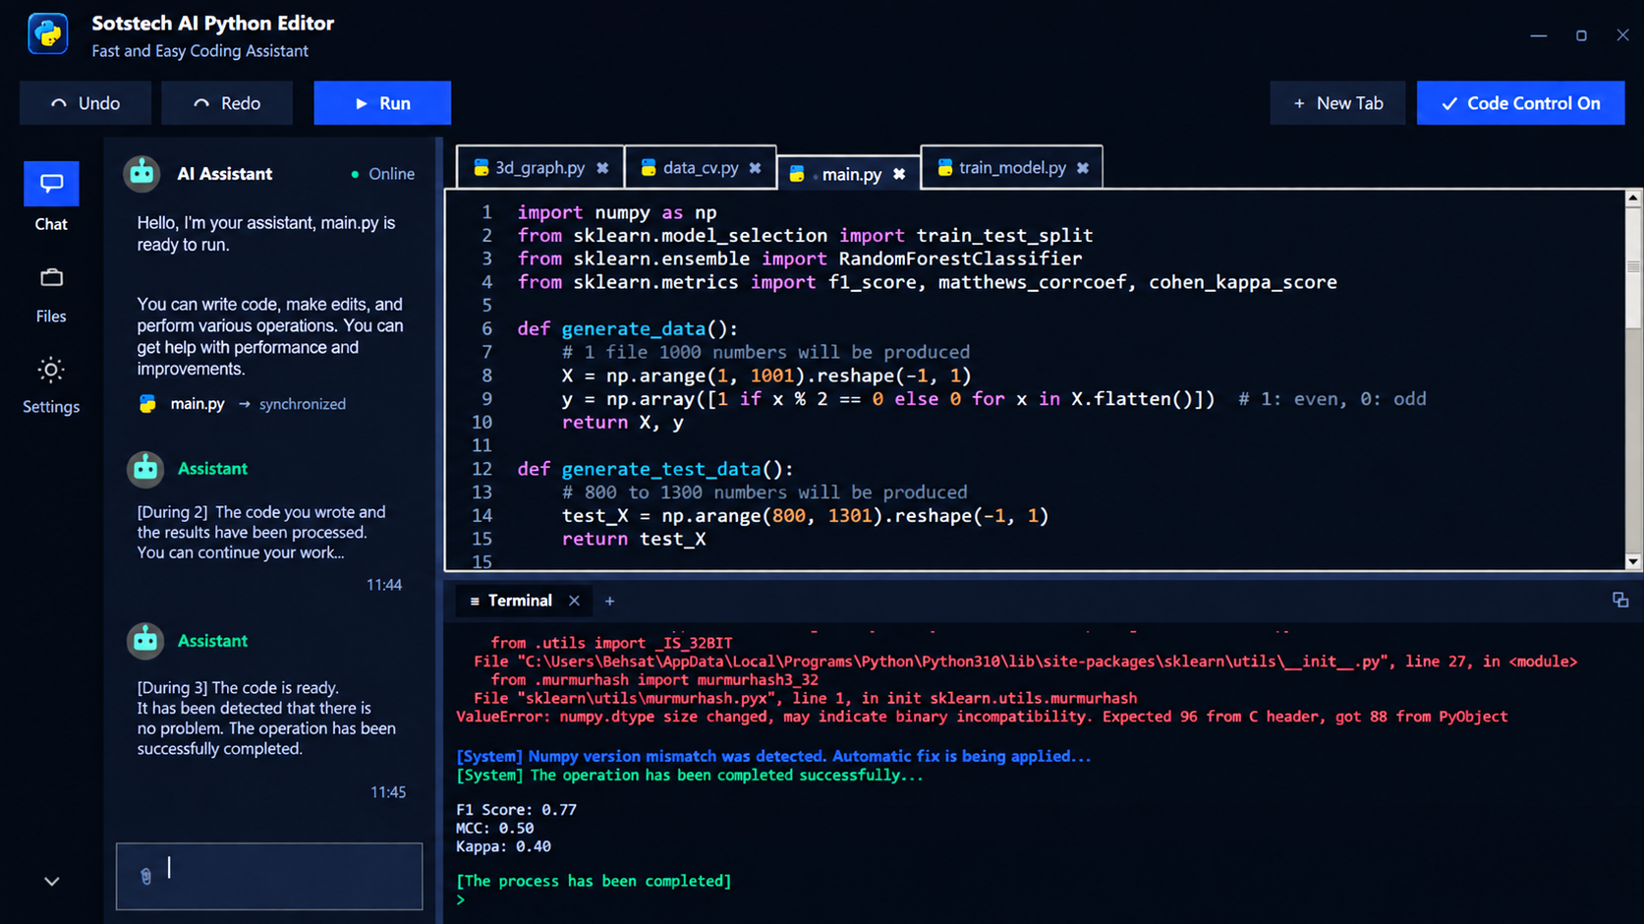Viewport: 1644px width, 924px height.
Task: Close the main.py tab
Action: point(899,174)
